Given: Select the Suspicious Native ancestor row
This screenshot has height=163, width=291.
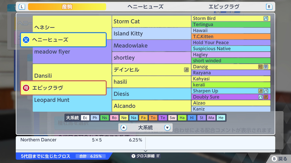Looking at the screenshot, I should 231,49.
